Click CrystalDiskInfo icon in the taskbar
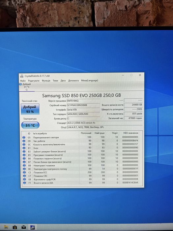 pyautogui.click(x=33, y=227)
